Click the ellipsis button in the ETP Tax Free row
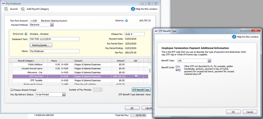 (136, 76)
